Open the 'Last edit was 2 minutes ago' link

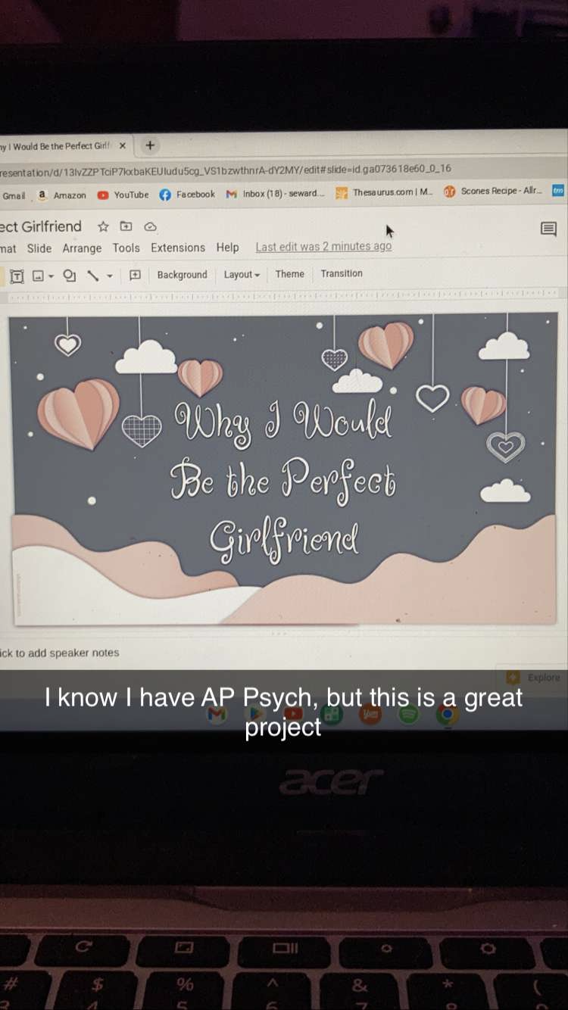pyautogui.click(x=323, y=246)
